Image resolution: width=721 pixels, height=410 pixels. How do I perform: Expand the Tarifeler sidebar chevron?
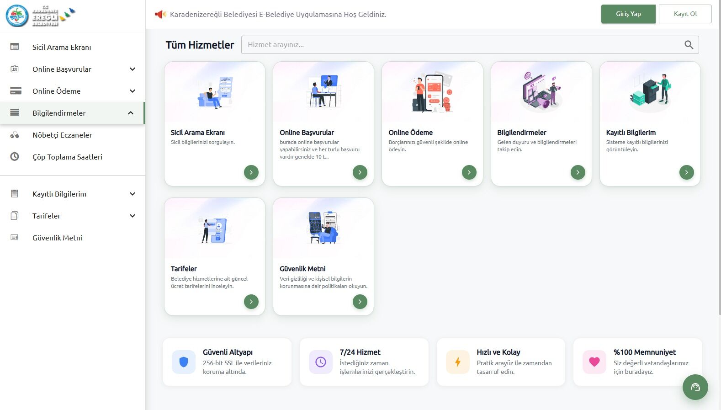tap(133, 216)
